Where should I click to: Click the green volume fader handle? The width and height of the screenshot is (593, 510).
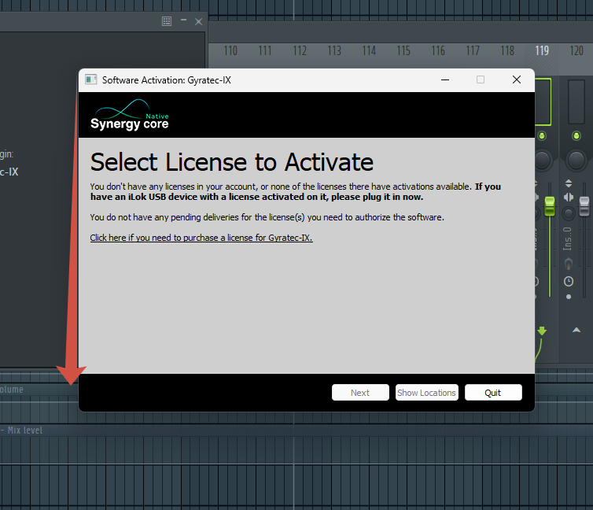click(550, 206)
